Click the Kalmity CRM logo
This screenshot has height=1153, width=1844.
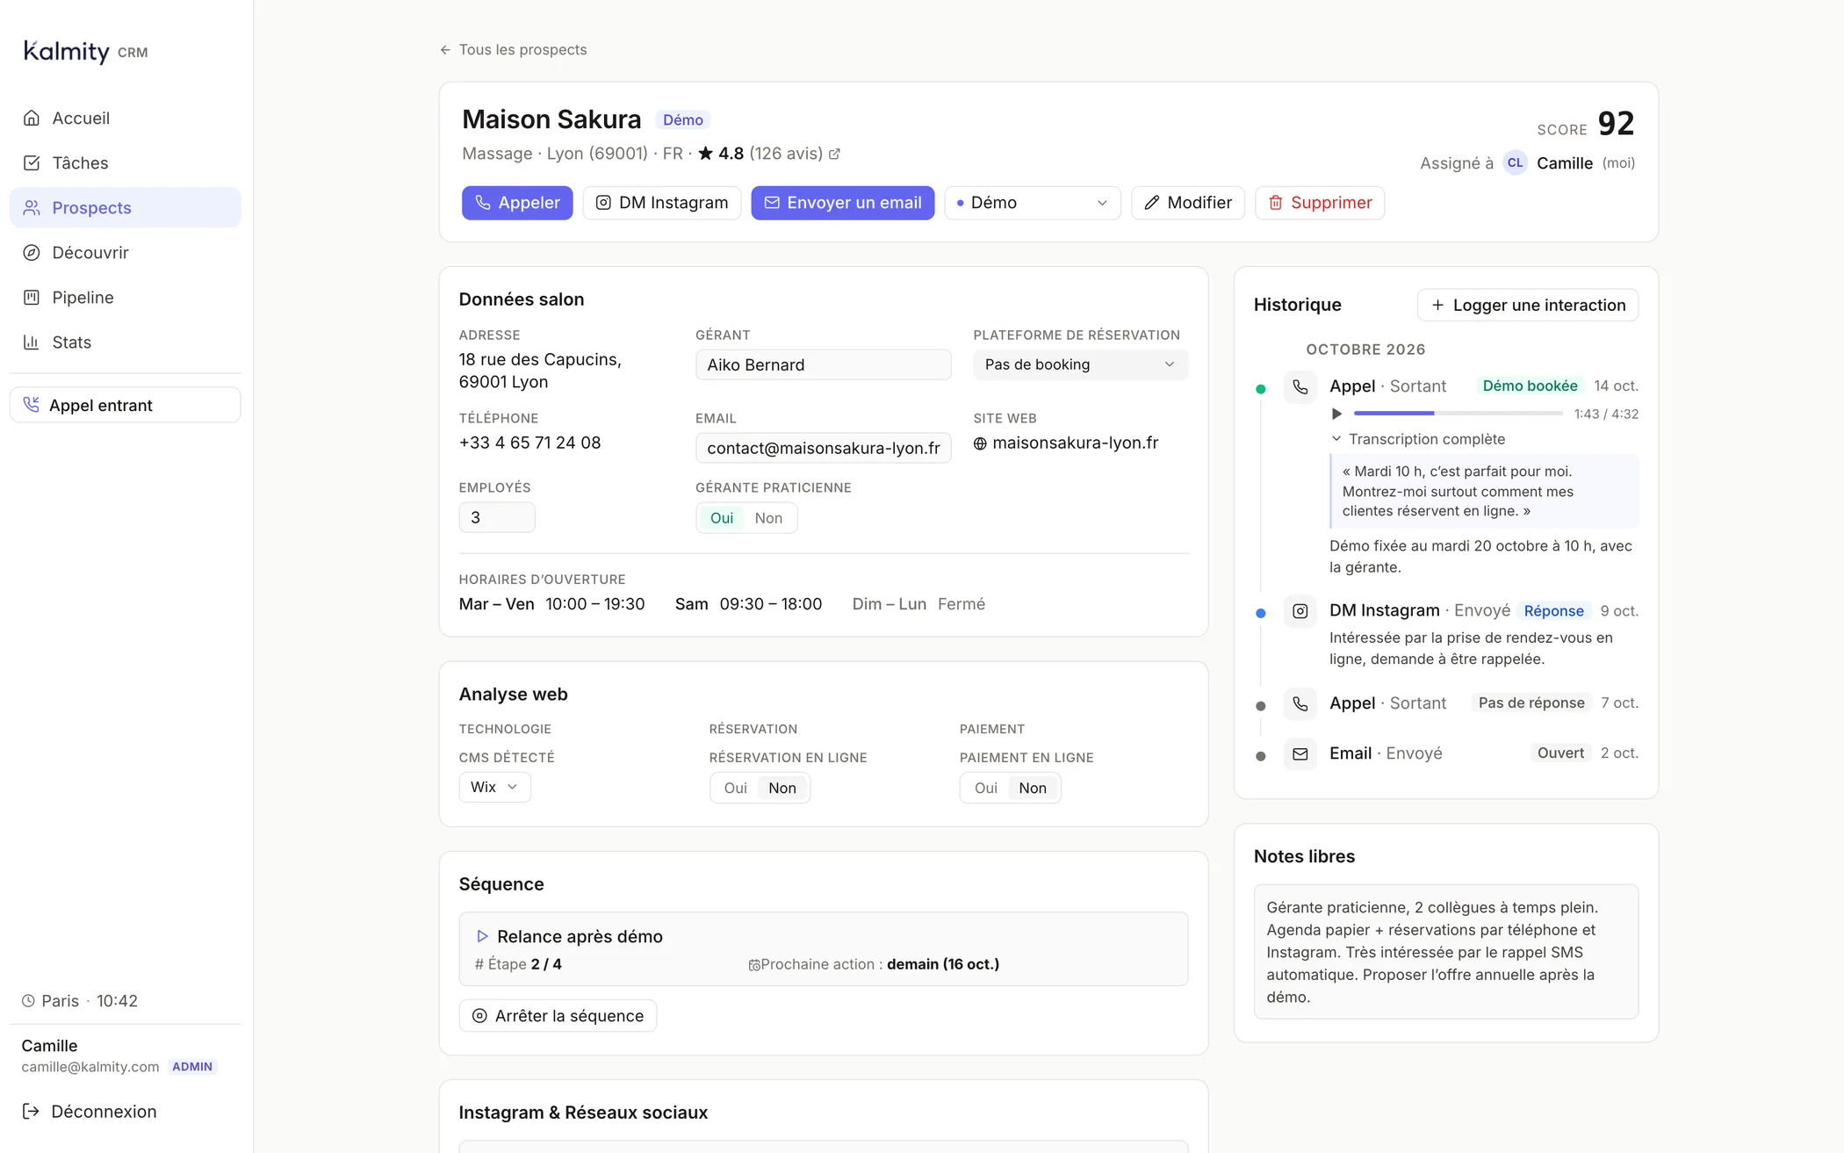85,51
